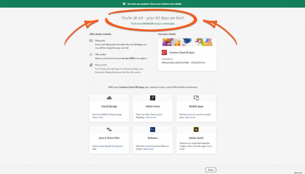Open Learn more under Mobile Apps

(190, 118)
